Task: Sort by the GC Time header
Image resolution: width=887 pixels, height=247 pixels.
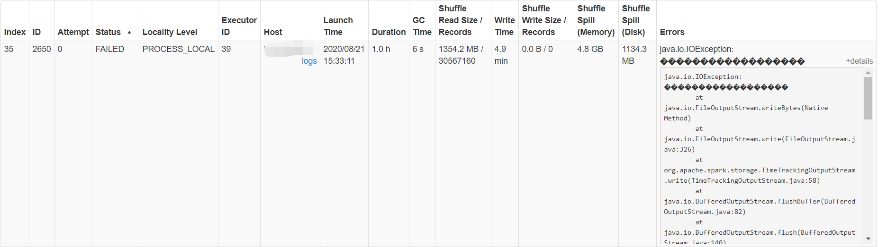Action: (422, 26)
